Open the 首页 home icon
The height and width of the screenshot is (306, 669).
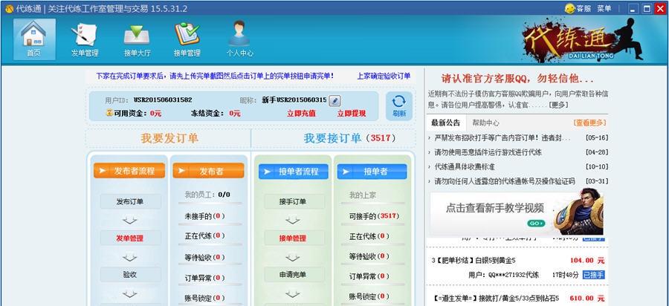[34, 39]
